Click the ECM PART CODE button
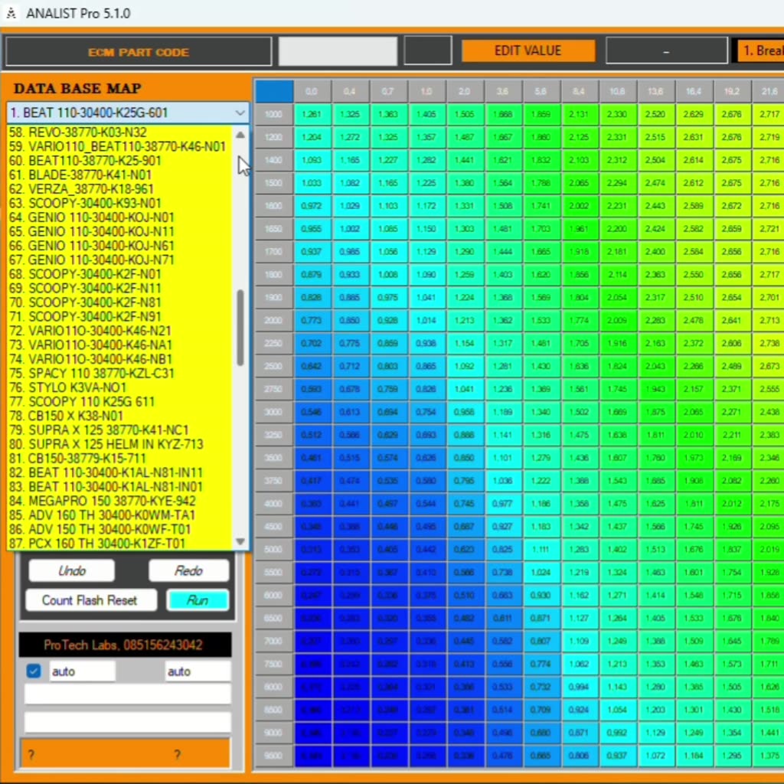The image size is (784, 784). 139,51
